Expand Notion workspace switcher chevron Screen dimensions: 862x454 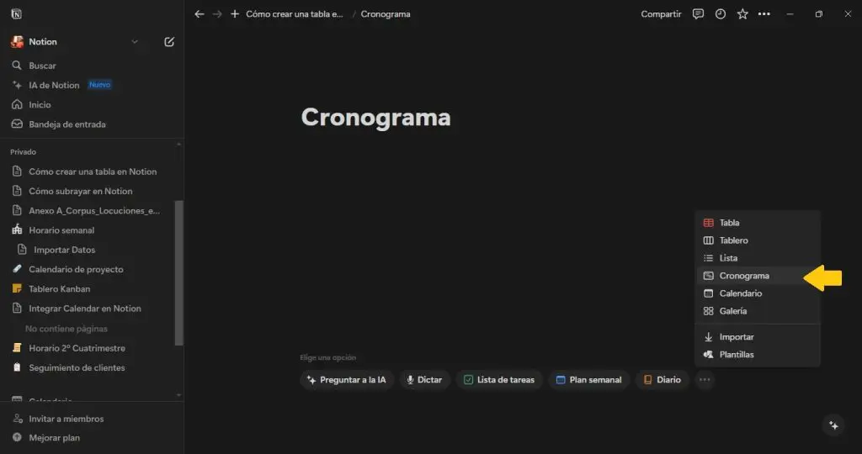(x=135, y=42)
